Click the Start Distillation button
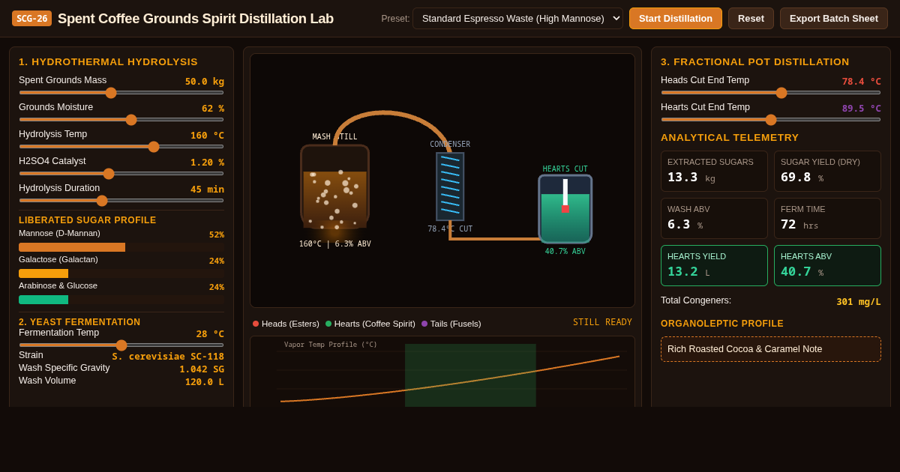 (x=676, y=19)
